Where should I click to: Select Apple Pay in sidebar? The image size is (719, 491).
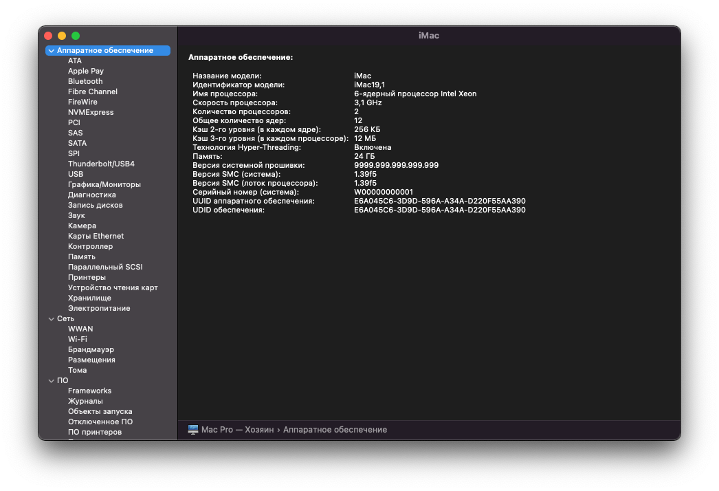point(86,71)
